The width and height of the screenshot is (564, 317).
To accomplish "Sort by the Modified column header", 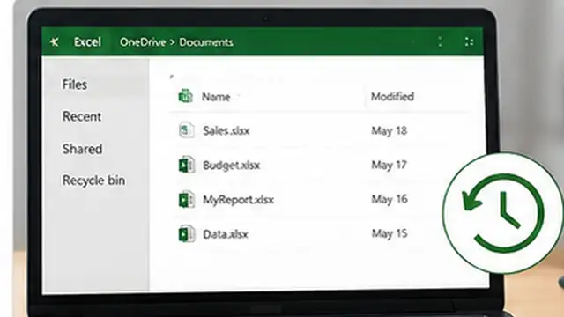I will [x=392, y=96].
